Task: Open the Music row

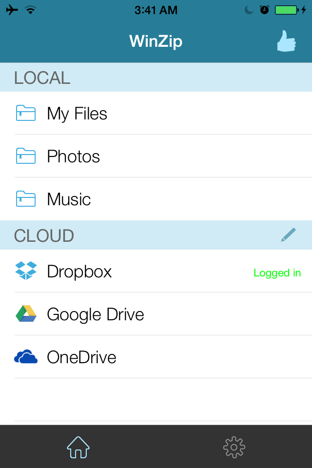Action: coord(156,199)
